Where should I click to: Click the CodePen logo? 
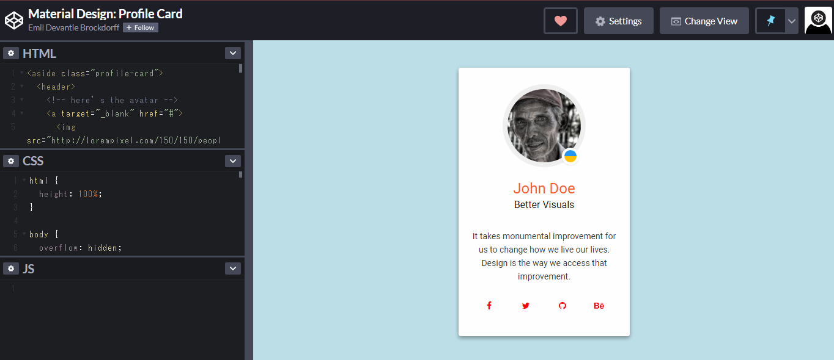(x=14, y=20)
